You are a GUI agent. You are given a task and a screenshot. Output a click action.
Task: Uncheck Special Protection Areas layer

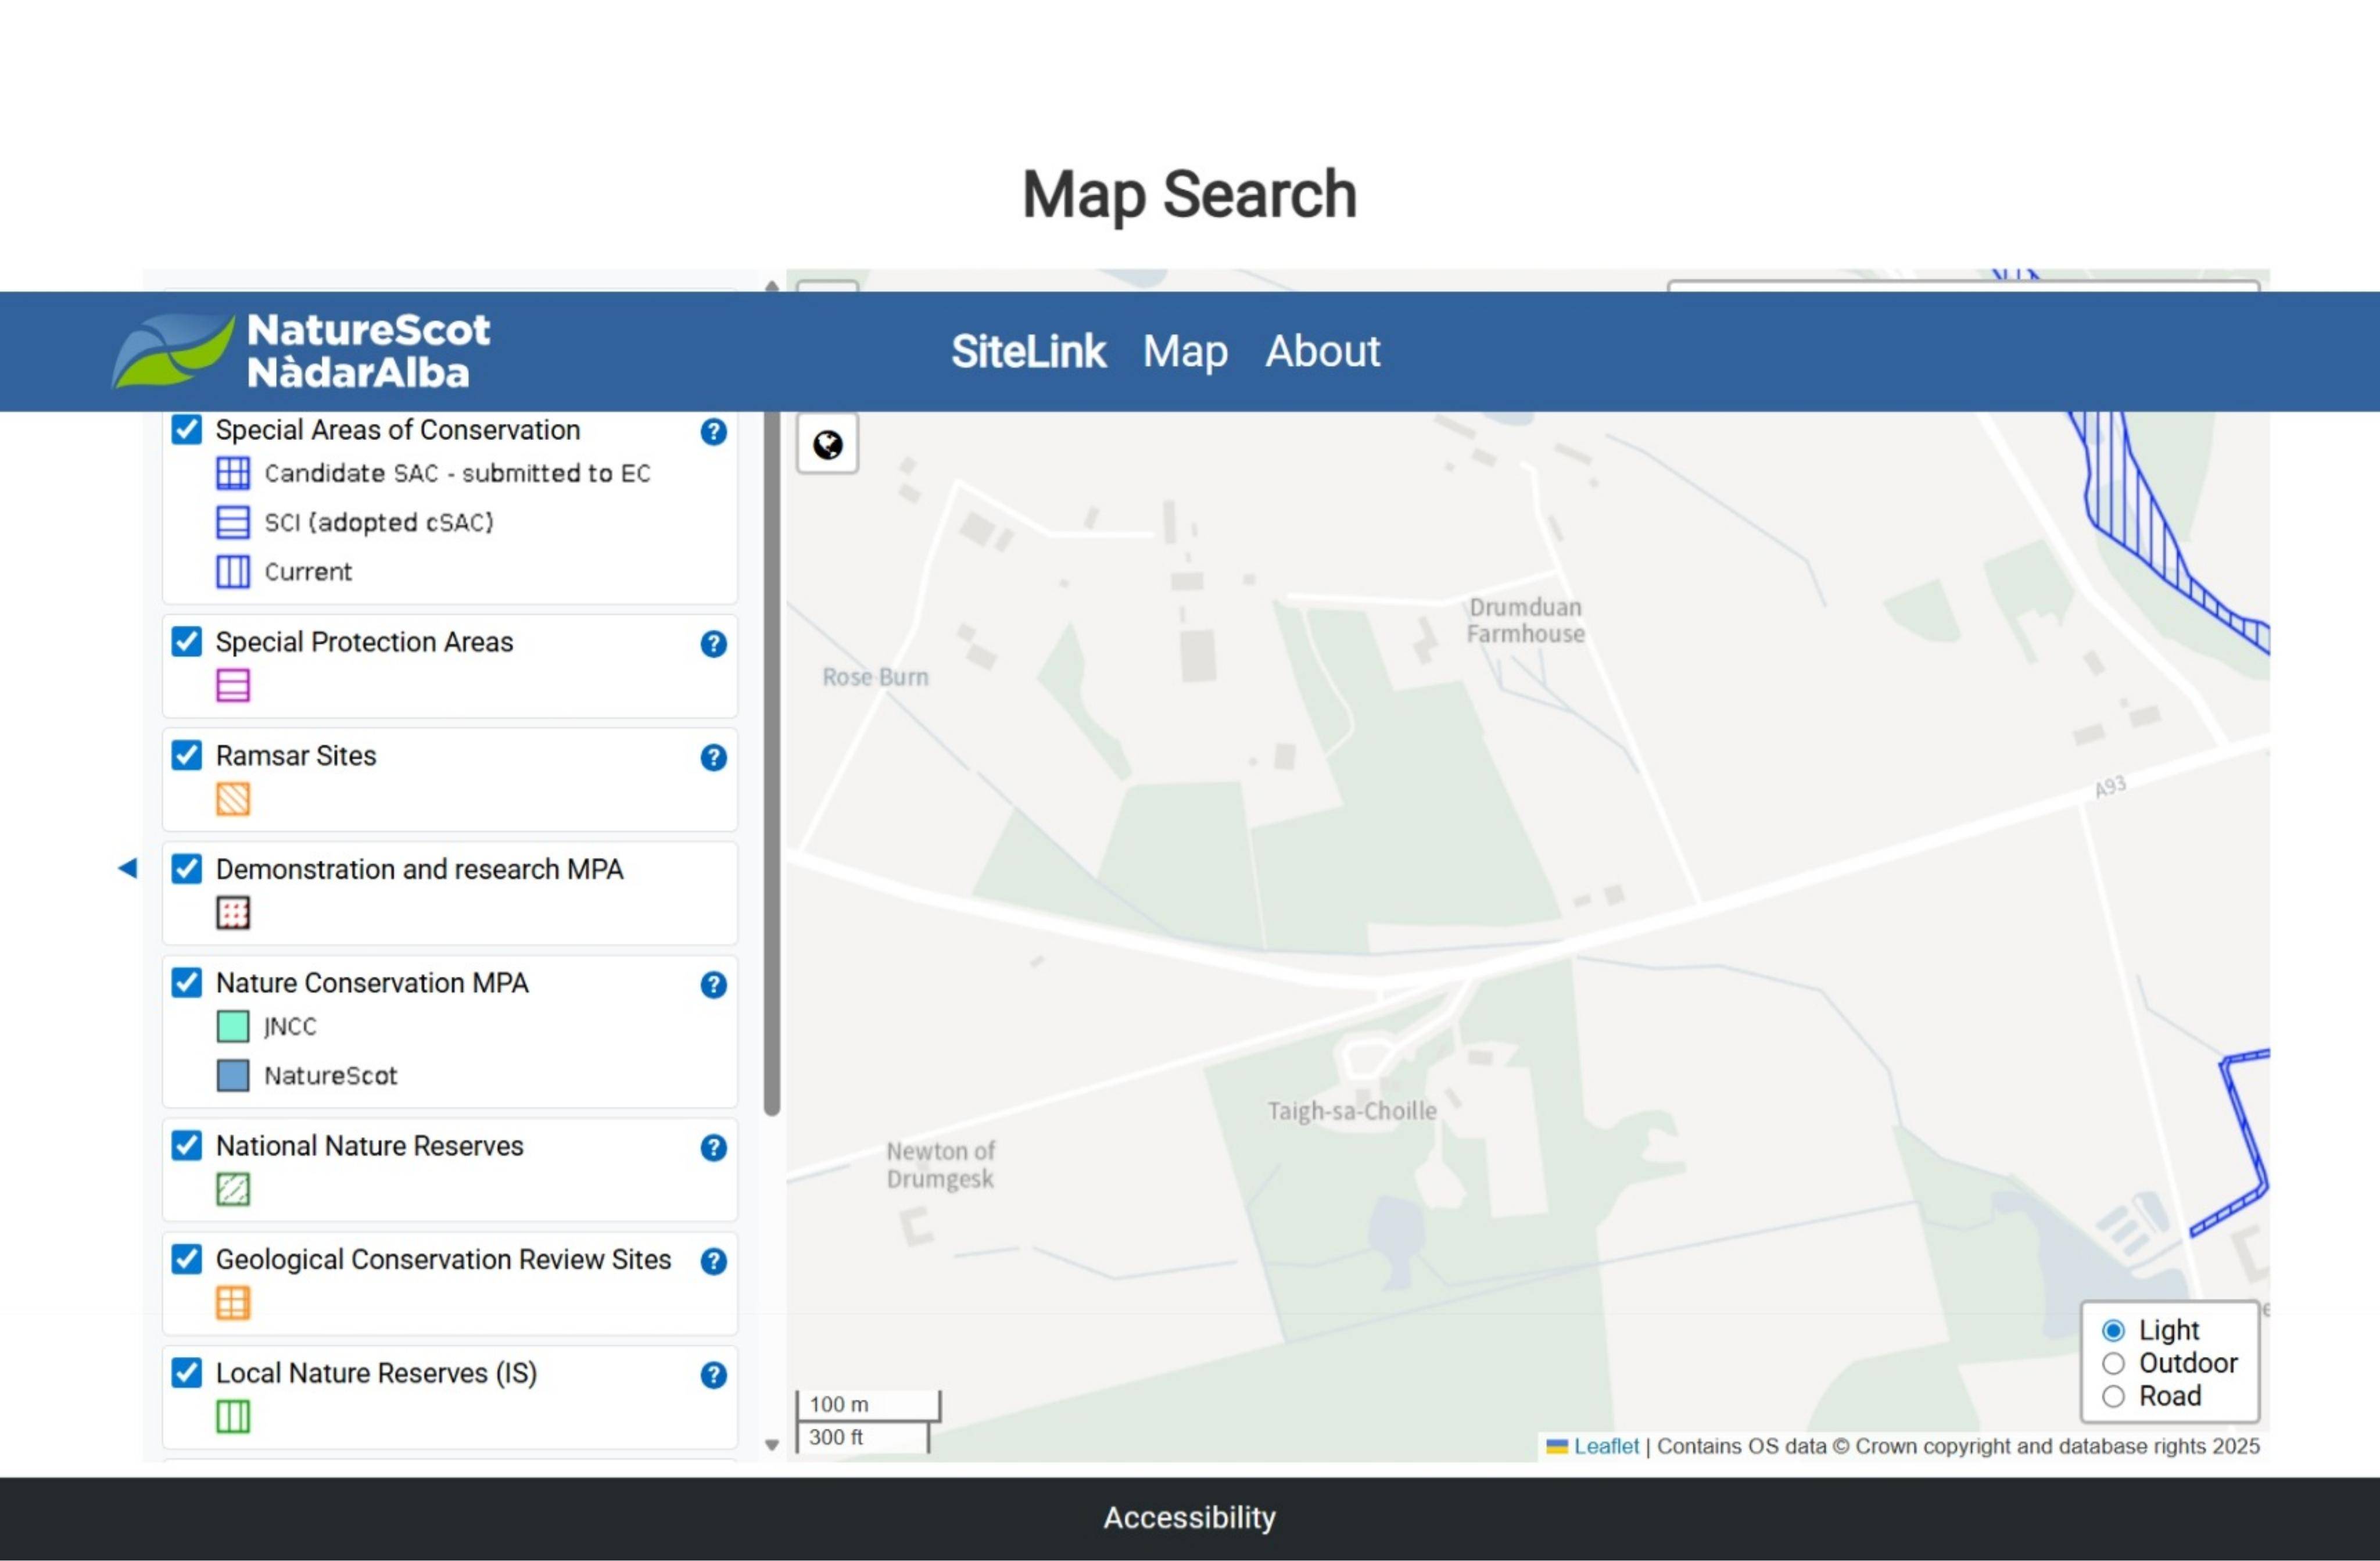point(187,641)
